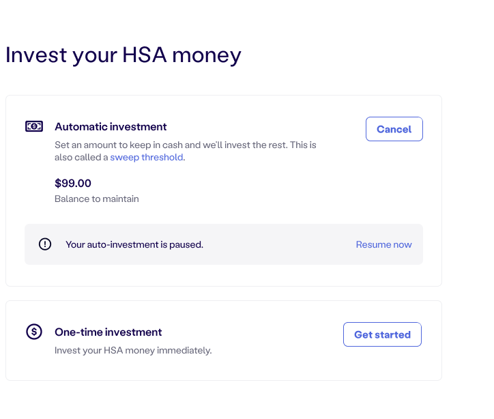This screenshot has height=419, width=494.
Task: Click the 'also called a' description line
Action: (x=119, y=157)
